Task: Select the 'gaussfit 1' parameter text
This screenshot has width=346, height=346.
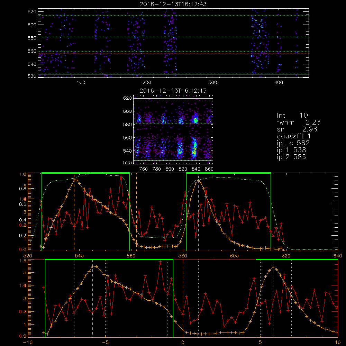Action: click(294, 136)
